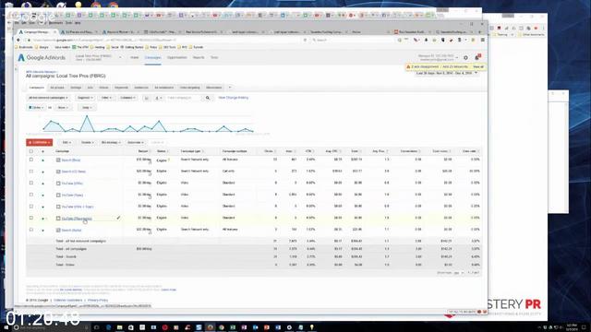
Task: Open the Daily interval dropdown
Action: 87,108
